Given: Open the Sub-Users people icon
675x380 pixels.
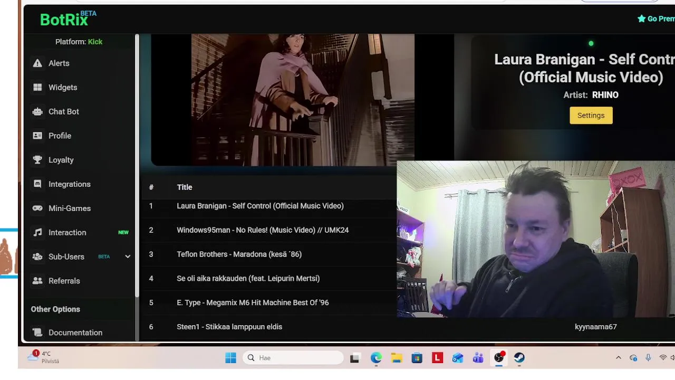Looking at the screenshot, I should [x=37, y=257].
